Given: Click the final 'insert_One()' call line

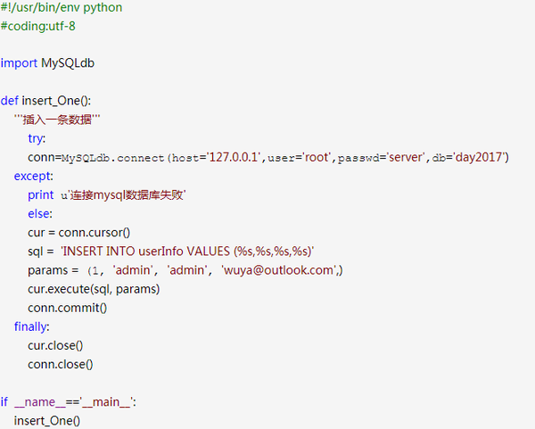Looking at the screenshot, I should click(47, 421).
